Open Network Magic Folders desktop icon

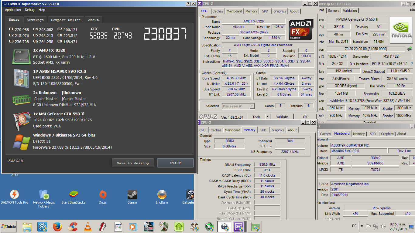[x=44, y=199]
